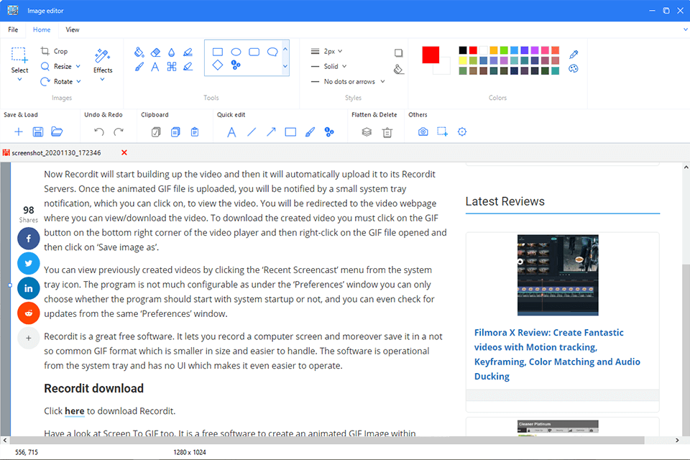Open the settings gear in Others section

click(462, 132)
